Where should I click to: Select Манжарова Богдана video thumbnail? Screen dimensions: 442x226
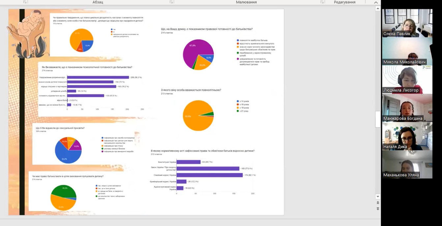click(x=407, y=108)
